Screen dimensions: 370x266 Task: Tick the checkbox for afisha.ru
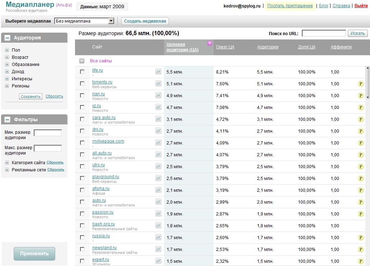point(82,190)
